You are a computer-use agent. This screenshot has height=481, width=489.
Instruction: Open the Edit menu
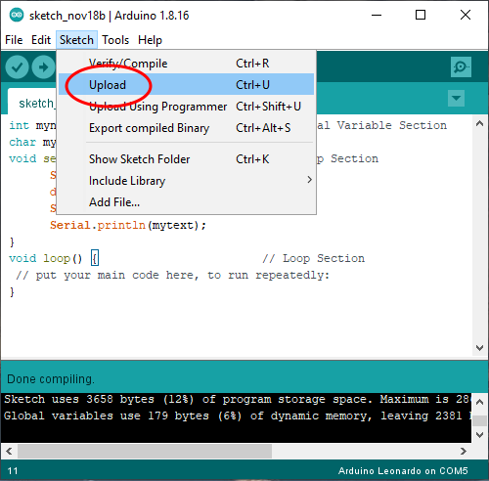coord(41,40)
